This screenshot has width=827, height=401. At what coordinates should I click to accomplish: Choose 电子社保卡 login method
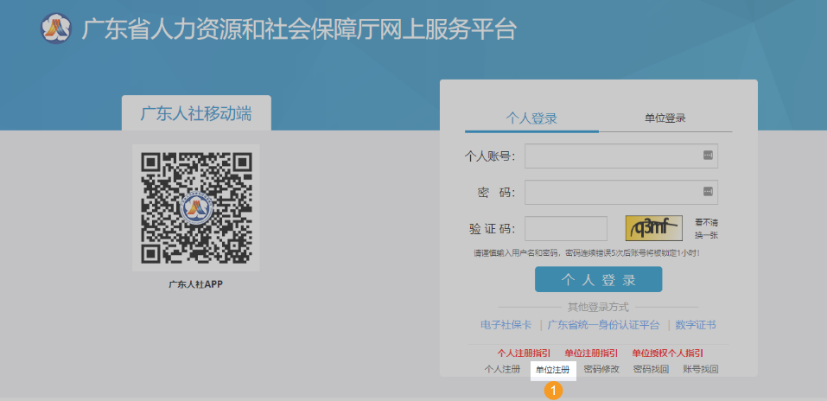[506, 325]
